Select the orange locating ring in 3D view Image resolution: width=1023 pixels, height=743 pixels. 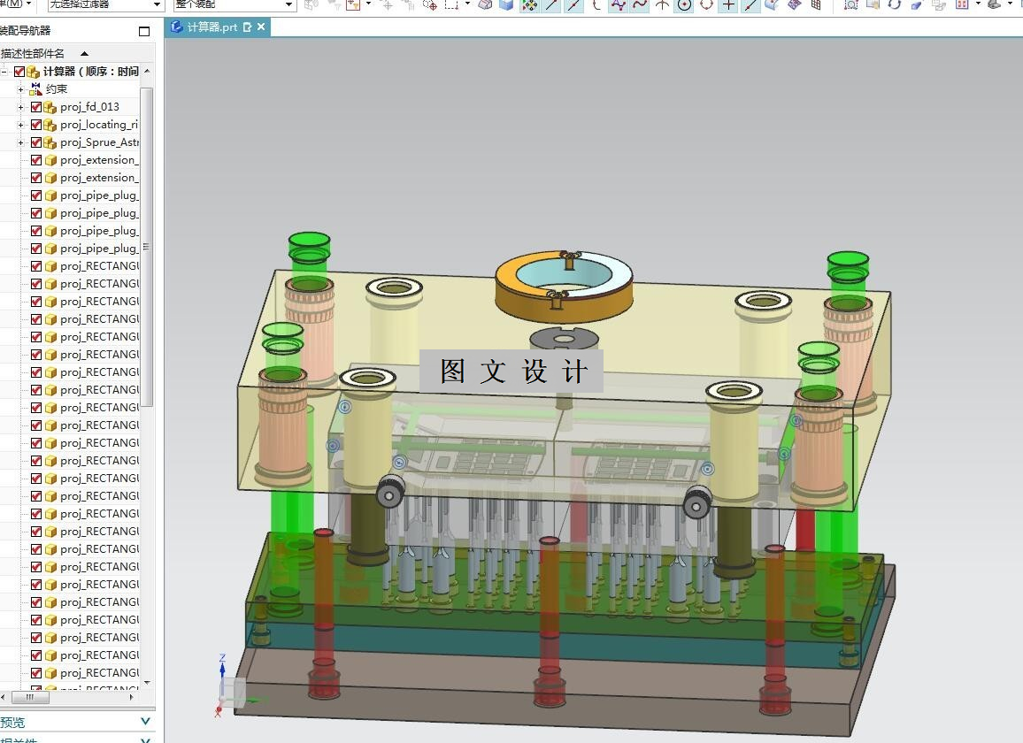pos(564,285)
